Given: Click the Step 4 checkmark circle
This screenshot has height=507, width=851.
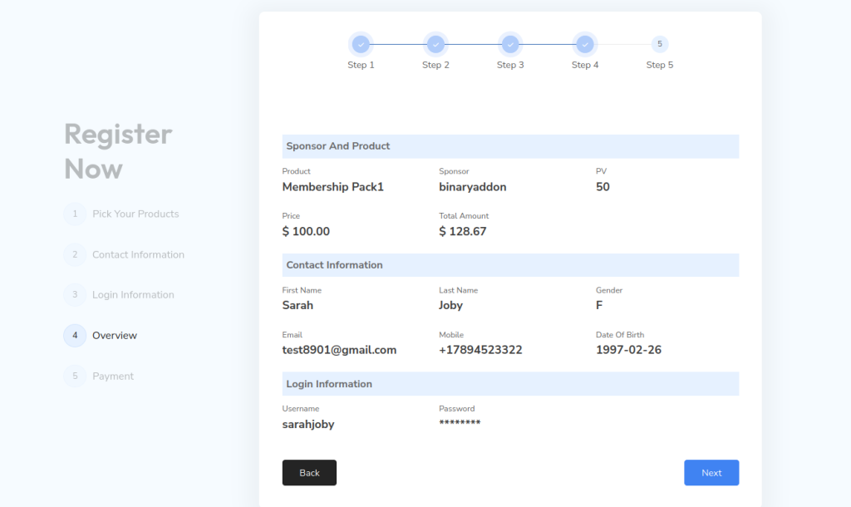Looking at the screenshot, I should click(x=585, y=44).
